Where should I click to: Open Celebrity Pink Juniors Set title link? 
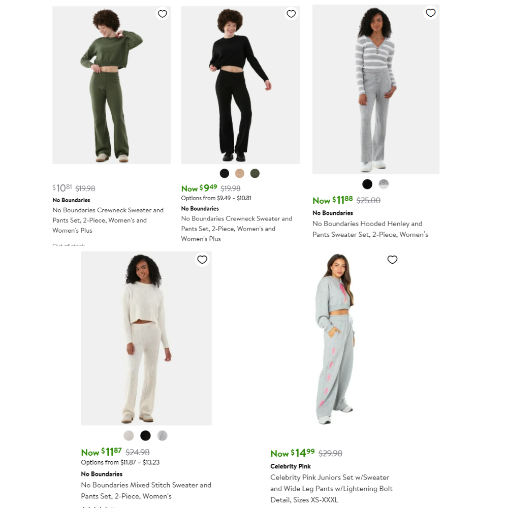coord(331,489)
